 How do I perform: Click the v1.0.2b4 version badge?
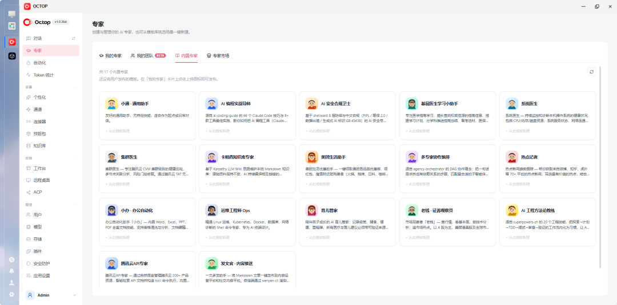tap(61, 22)
